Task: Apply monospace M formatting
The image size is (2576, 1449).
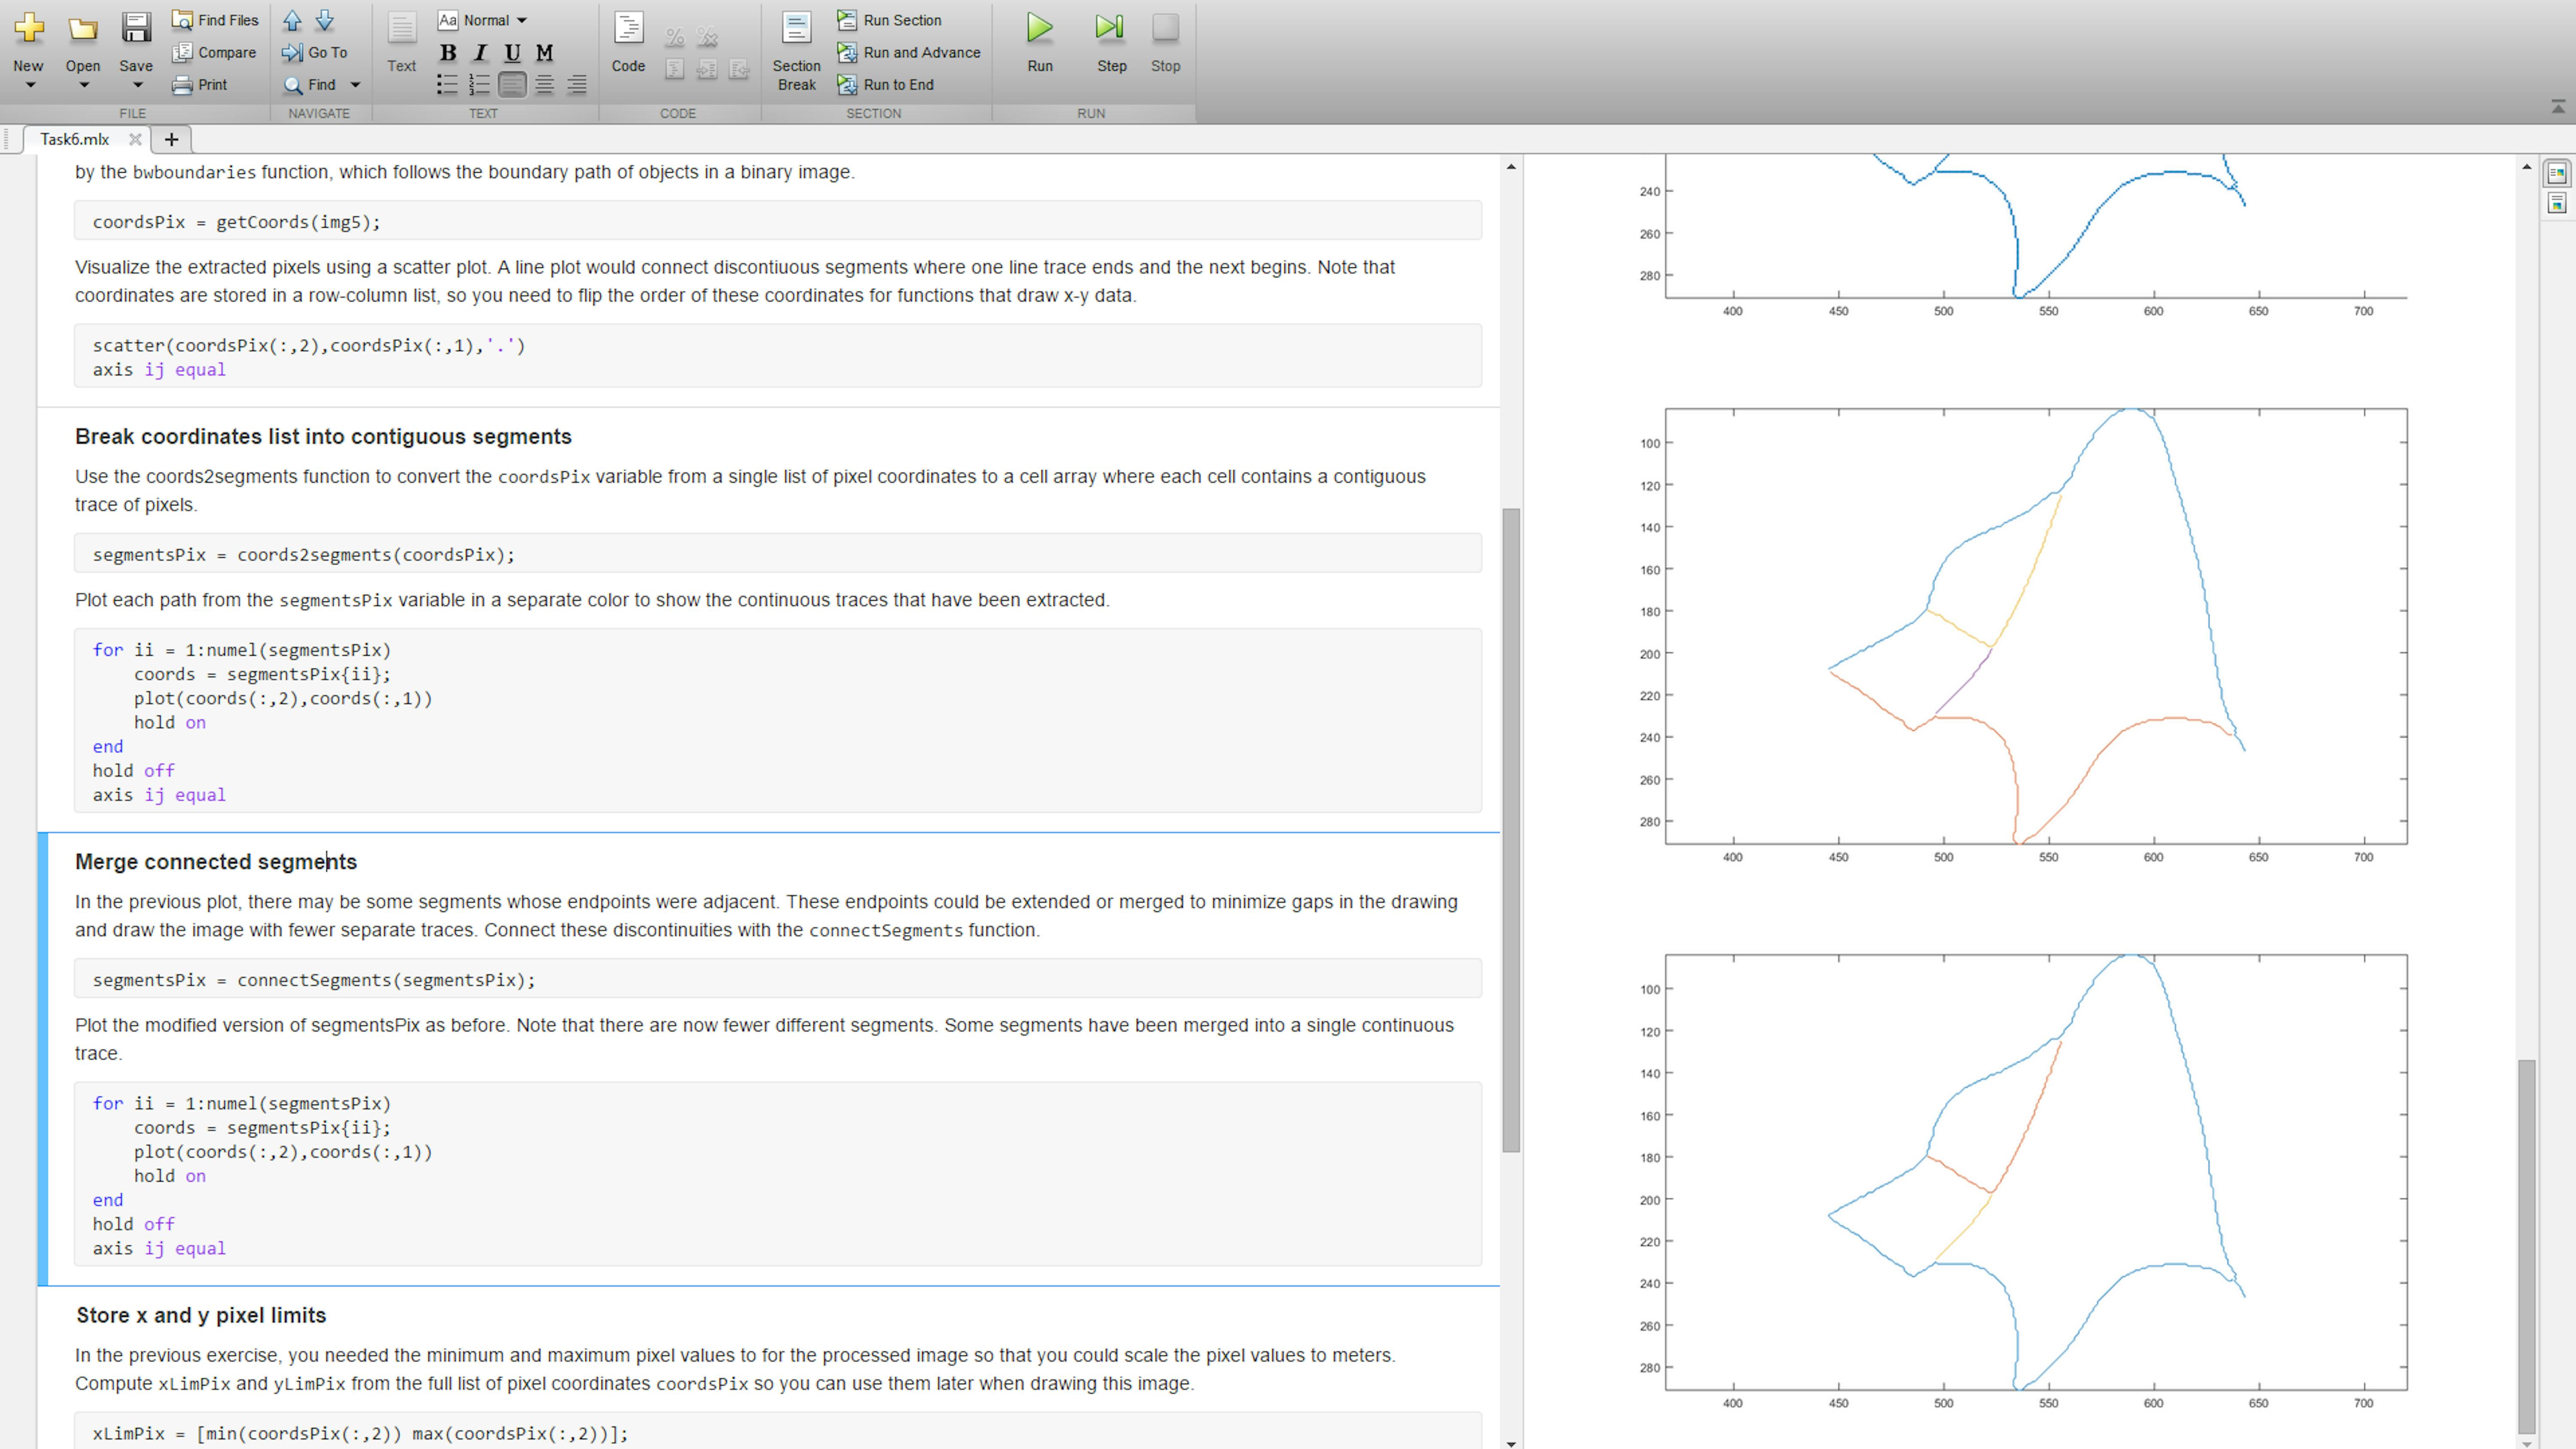Action: [544, 53]
